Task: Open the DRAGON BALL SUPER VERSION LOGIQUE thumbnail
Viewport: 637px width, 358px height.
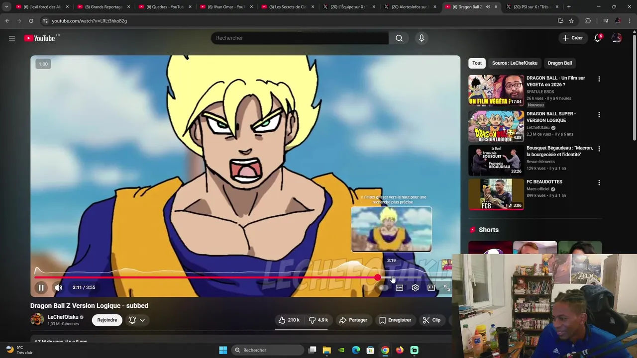Action: 496,126
